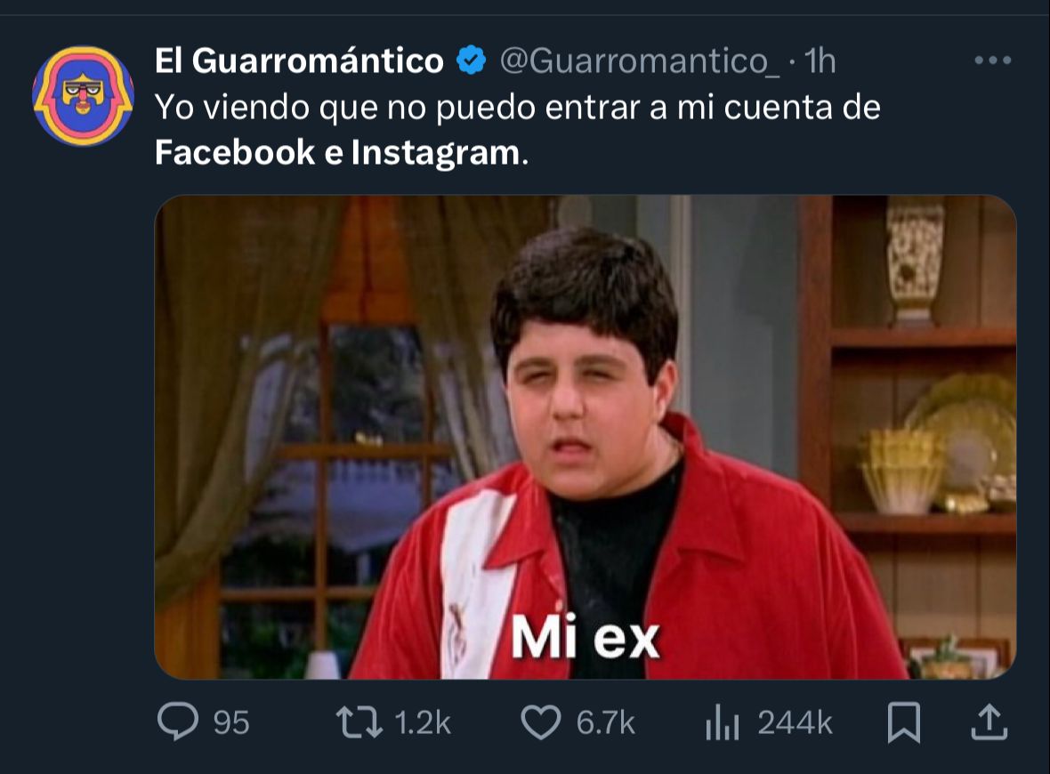Like the tweet with heart icon
The height and width of the screenshot is (774, 1050).
coord(541,723)
